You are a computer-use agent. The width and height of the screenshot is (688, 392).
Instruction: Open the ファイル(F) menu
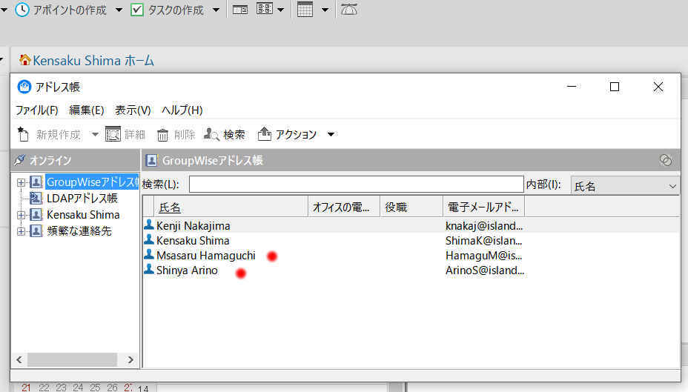tap(37, 110)
